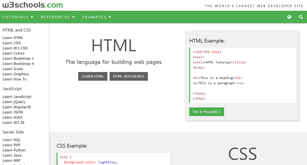Expand the Tutorials dropdown menu
307x165 pixels.
pyautogui.click(x=18, y=17)
